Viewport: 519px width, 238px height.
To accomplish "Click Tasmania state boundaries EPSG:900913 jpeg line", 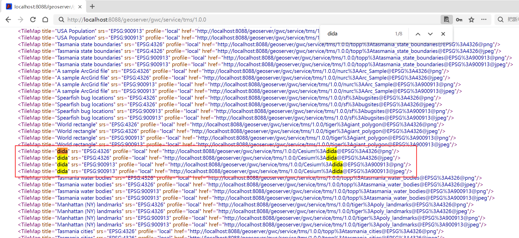I will (x=266, y=64).
